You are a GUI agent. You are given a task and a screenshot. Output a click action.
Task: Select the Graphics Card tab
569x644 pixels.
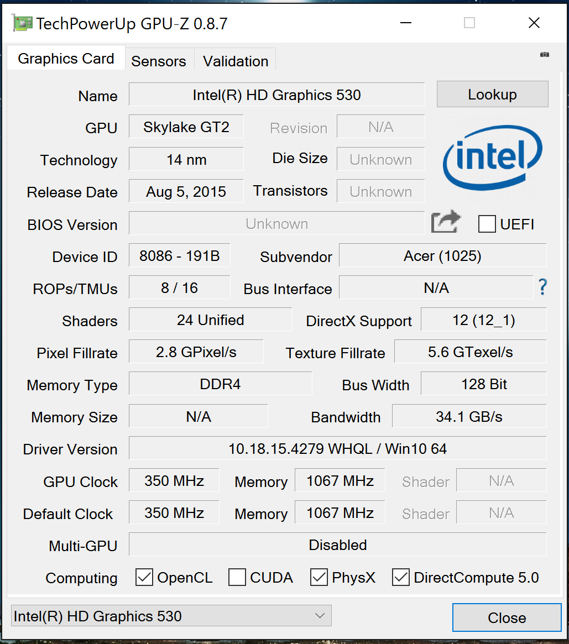(x=66, y=59)
